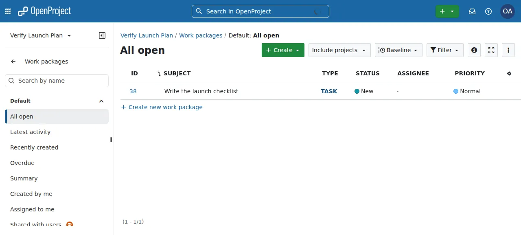Sort by the ID column header
521x235 pixels.
tap(134, 73)
